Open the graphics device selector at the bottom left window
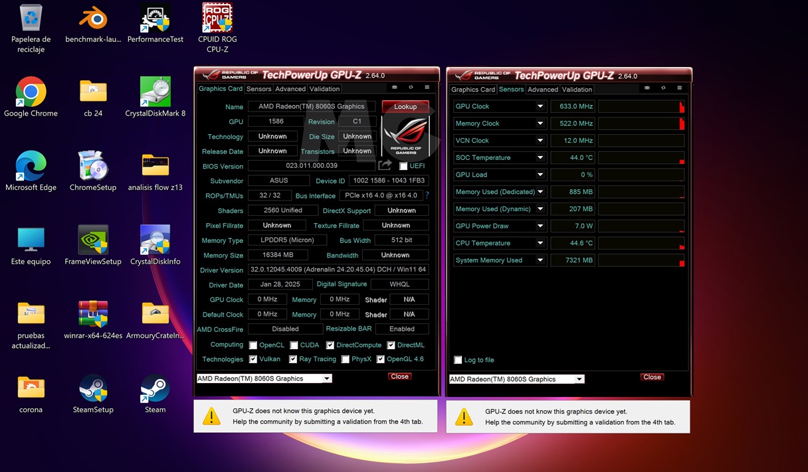The width and height of the screenshot is (808, 472). pyautogui.click(x=263, y=378)
